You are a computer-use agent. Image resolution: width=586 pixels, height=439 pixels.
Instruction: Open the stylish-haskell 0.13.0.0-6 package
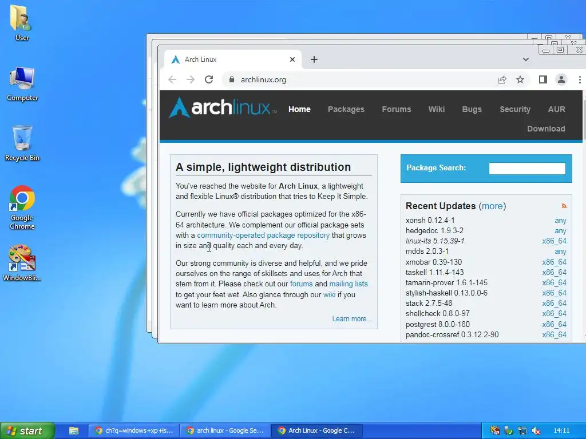446,293
